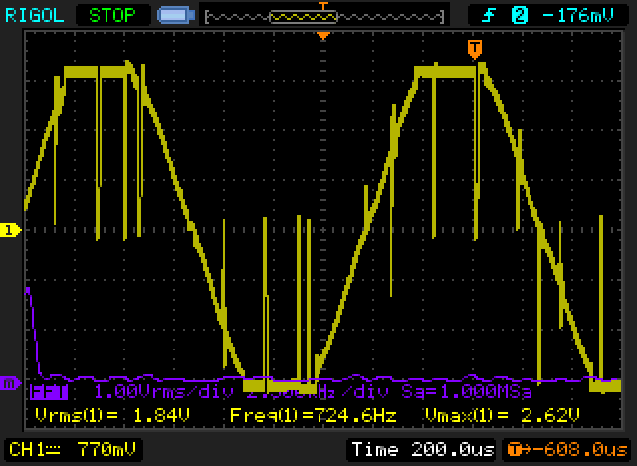Click the orange T marker in overview bar
Screen dimensions: 637x466
[323, 6]
